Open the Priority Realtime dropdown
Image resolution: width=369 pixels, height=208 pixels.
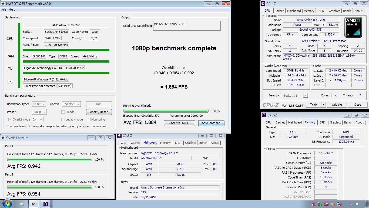click(71, 104)
